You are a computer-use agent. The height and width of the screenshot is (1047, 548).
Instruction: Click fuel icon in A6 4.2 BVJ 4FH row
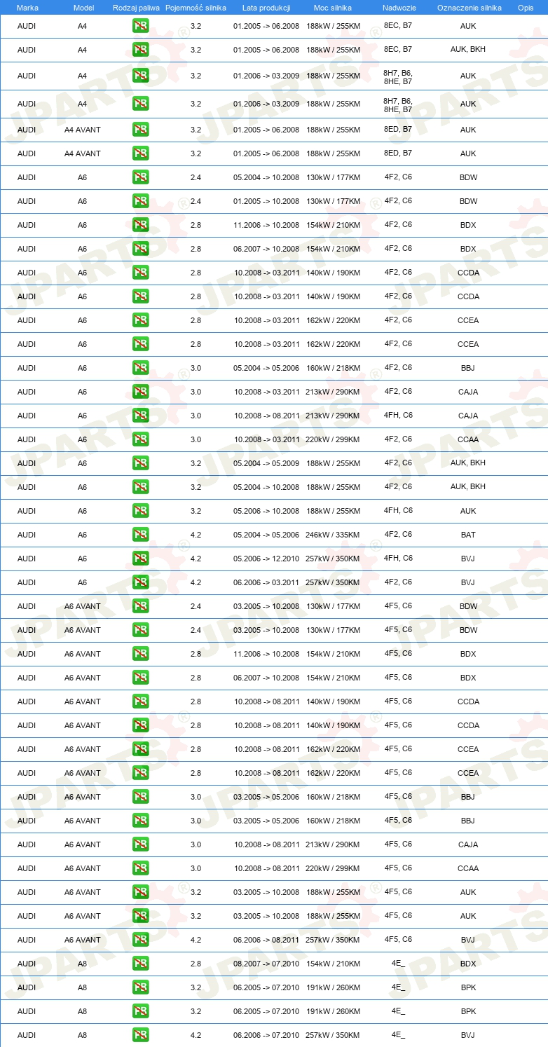tap(140, 559)
